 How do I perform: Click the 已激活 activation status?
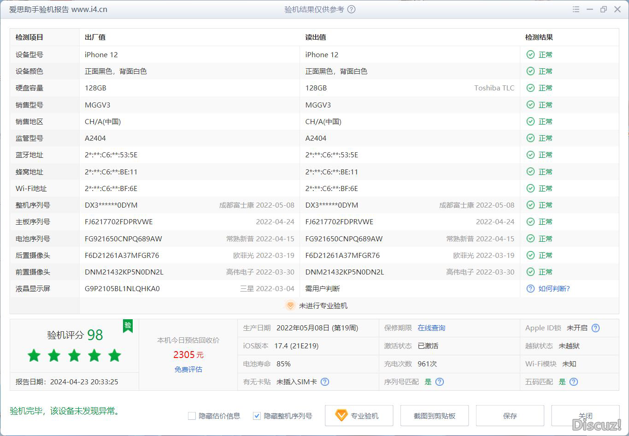click(x=428, y=346)
